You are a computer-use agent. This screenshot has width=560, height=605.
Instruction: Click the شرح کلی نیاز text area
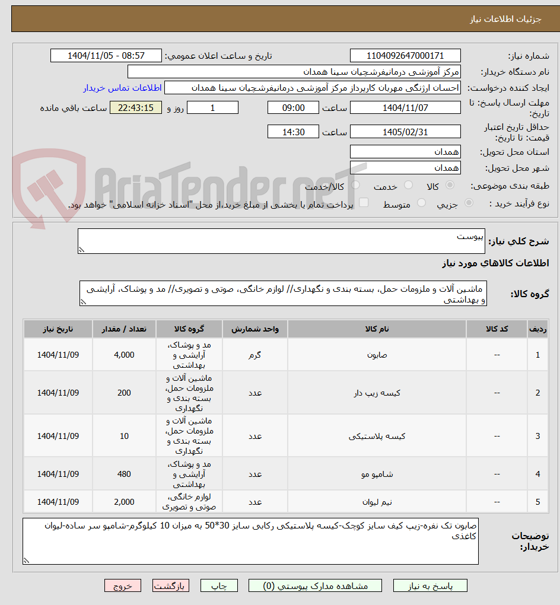click(281, 241)
